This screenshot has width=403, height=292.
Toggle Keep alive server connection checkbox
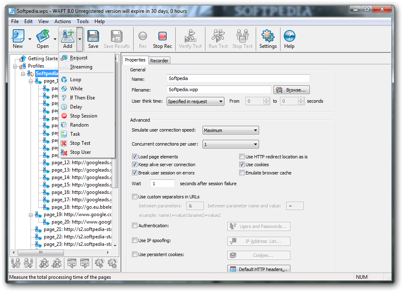point(134,165)
